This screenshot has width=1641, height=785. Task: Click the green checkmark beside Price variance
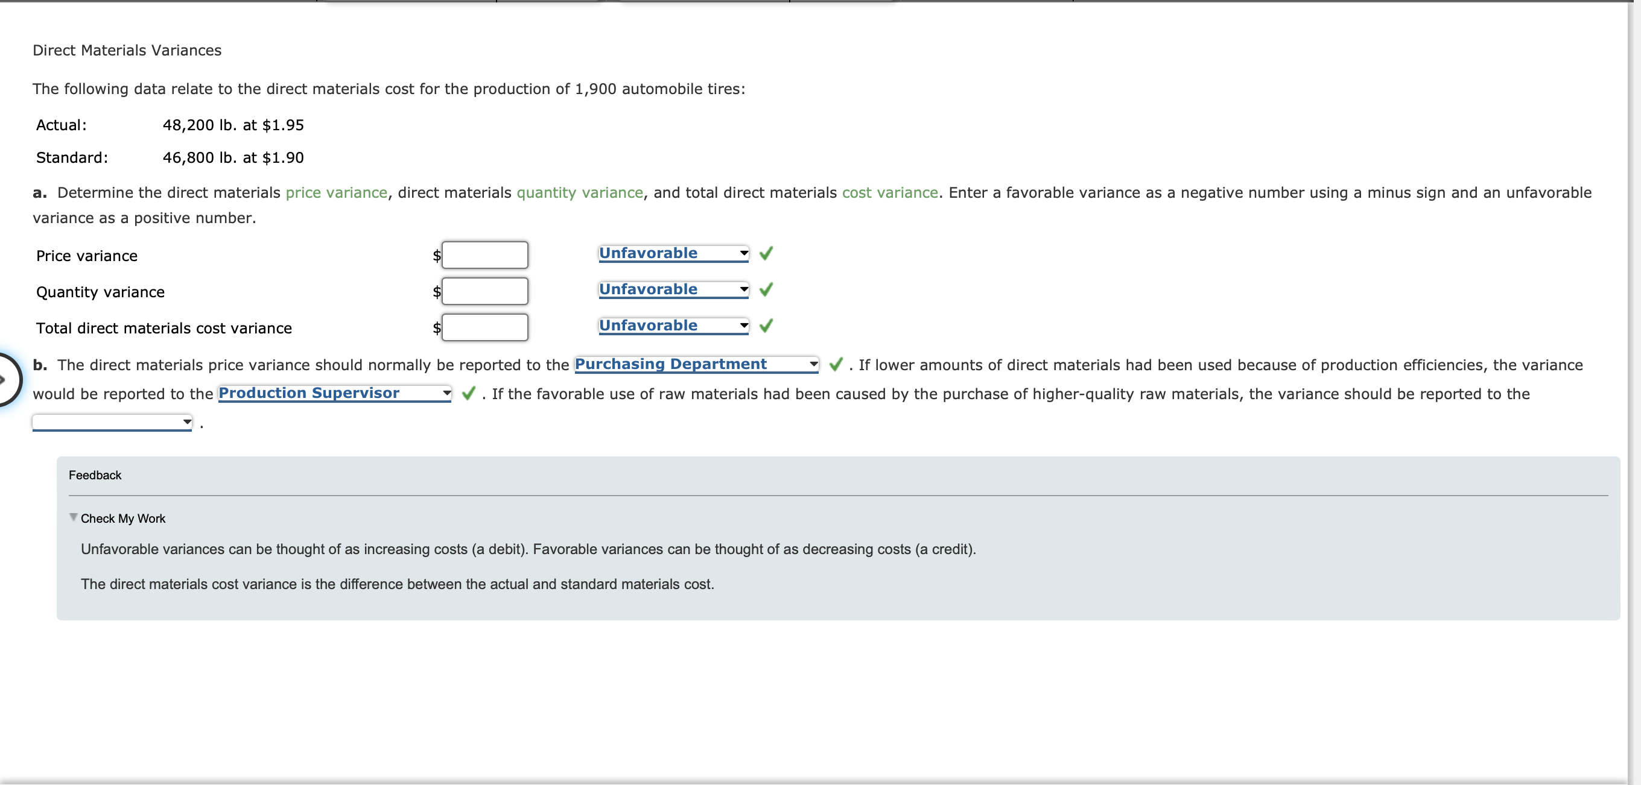[766, 253]
